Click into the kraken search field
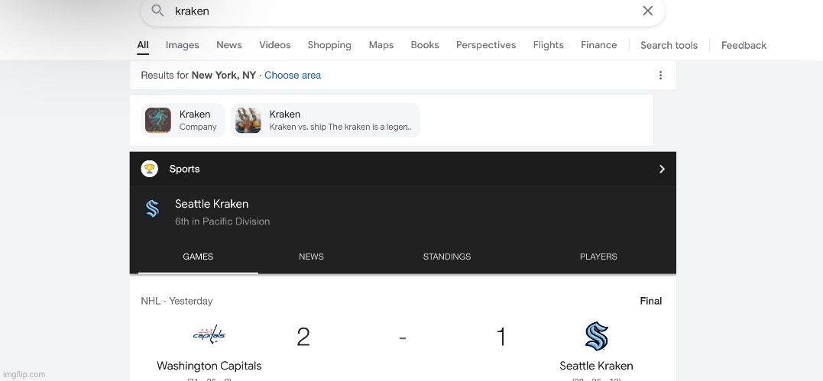823x381 pixels. tap(397, 11)
